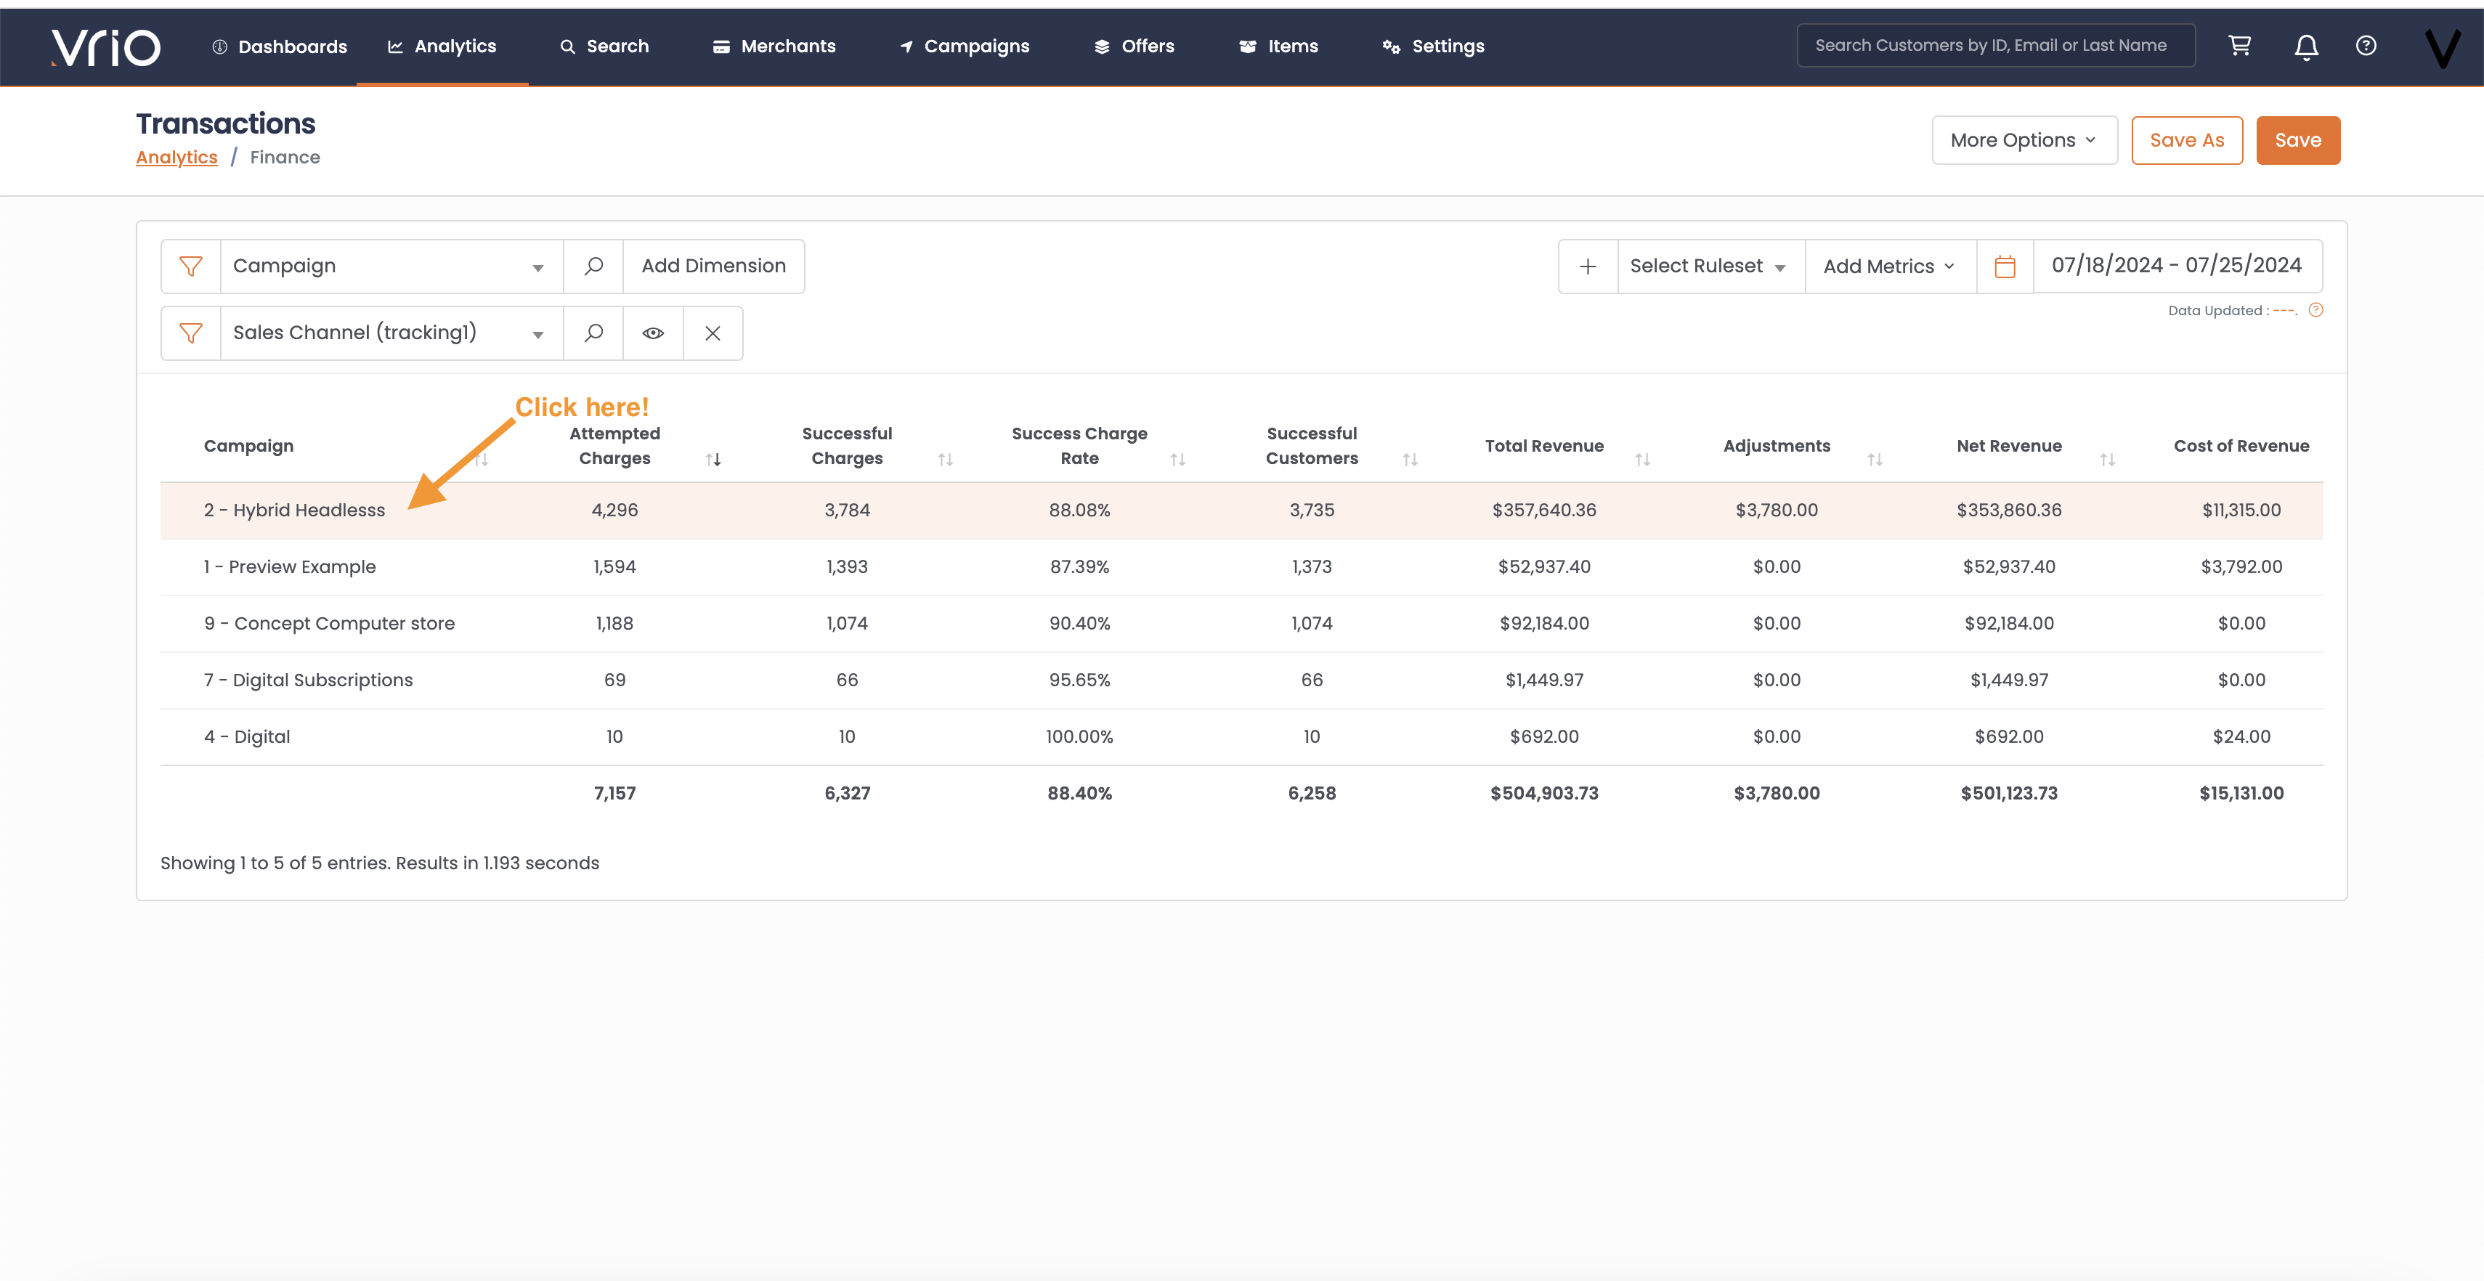Click the Cost of Revenue column header
The width and height of the screenshot is (2484, 1281).
[2241, 445]
